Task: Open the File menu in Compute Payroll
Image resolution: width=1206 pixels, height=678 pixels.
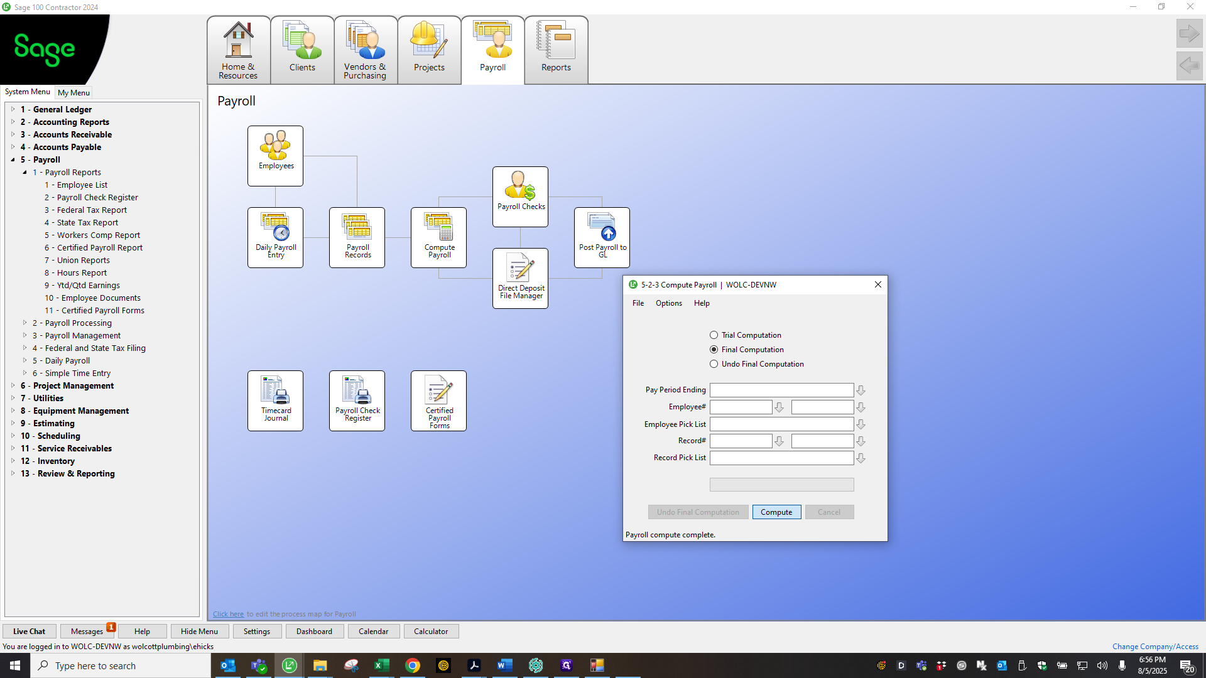Action: point(638,303)
